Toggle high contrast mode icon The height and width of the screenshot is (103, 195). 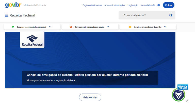[158, 5]
